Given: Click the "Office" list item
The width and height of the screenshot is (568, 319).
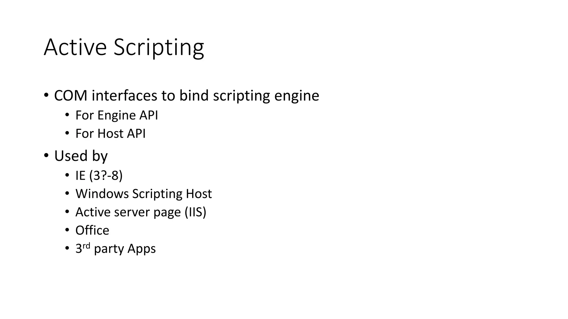Looking at the screenshot, I should tap(92, 230).
